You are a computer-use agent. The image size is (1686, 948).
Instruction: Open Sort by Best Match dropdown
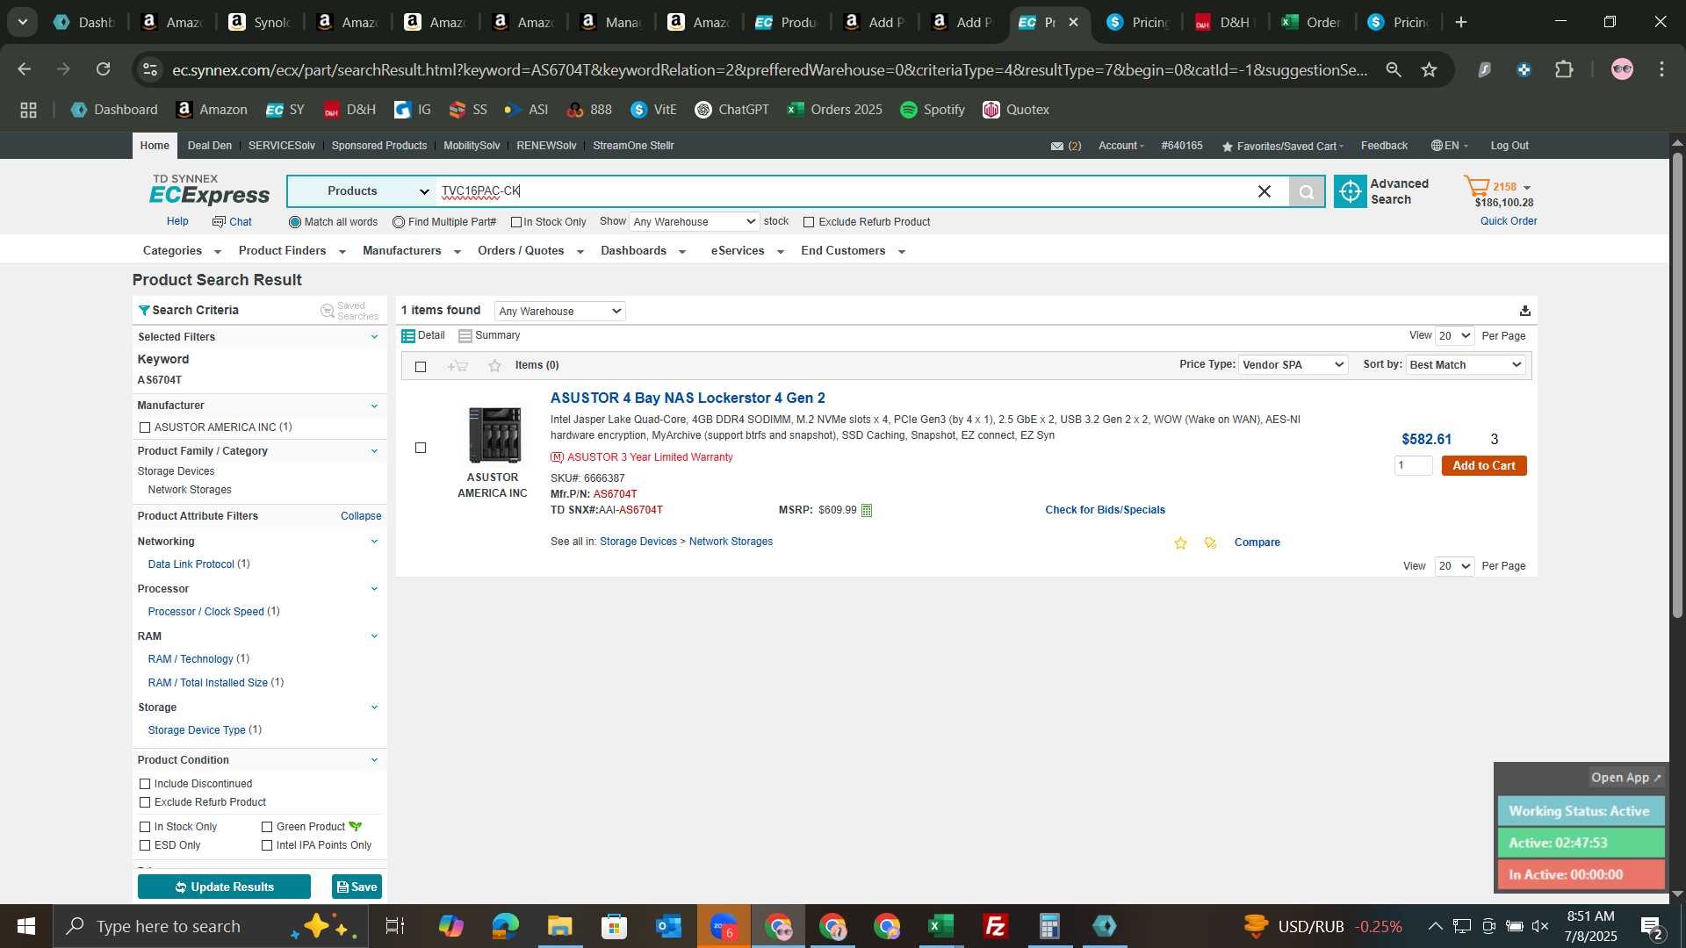coord(1466,365)
